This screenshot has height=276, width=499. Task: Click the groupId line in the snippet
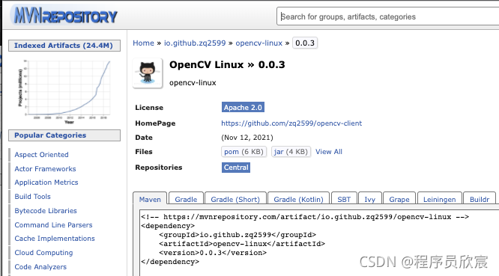click(x=238, y=235)
